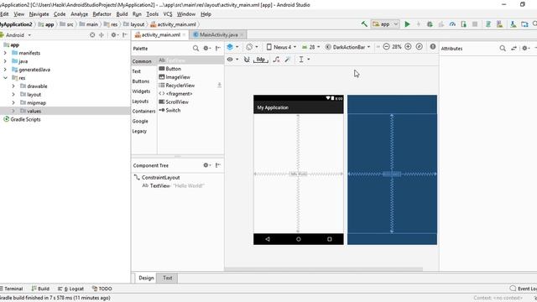Open the TODO tool window

(102, 289)
